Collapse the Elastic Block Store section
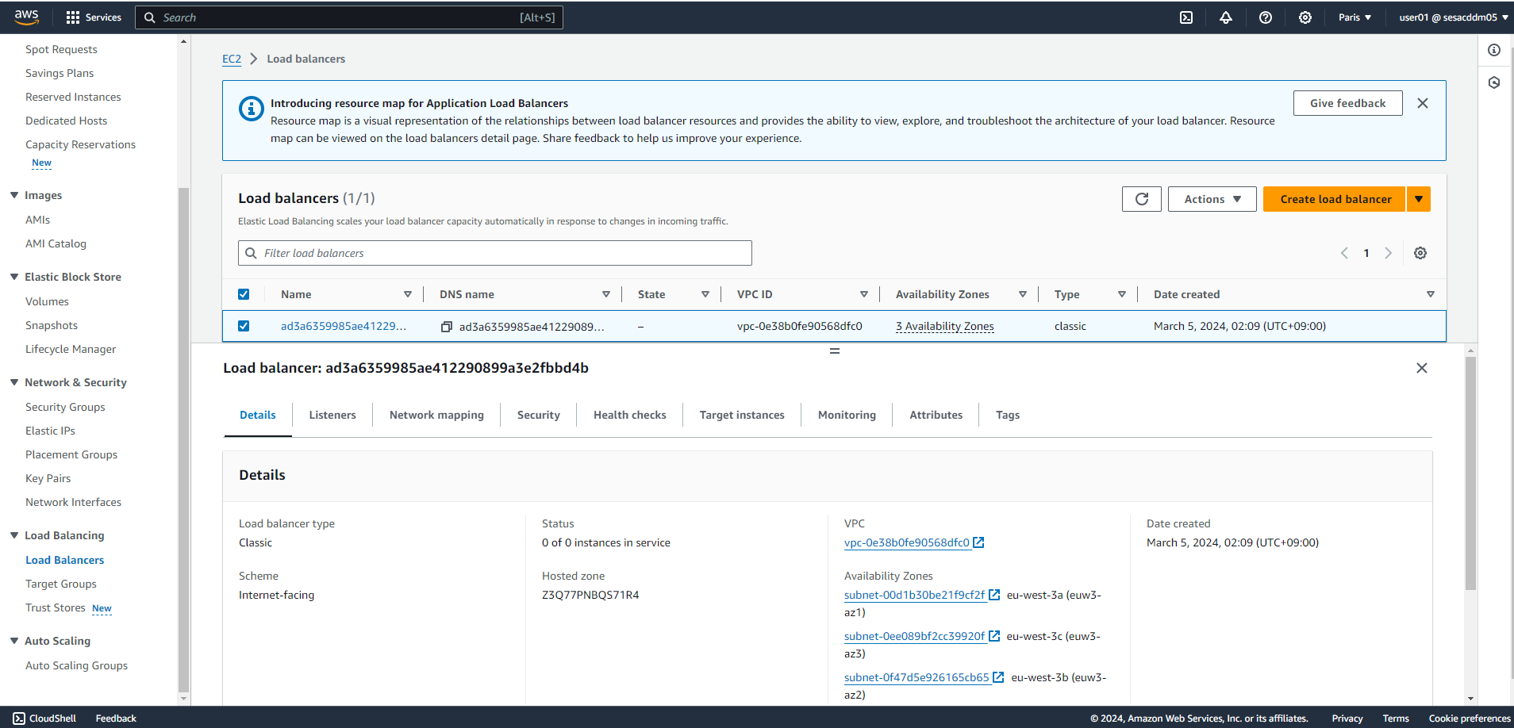The height and width of the screenshot is (728, 1514). click(14, 277)
